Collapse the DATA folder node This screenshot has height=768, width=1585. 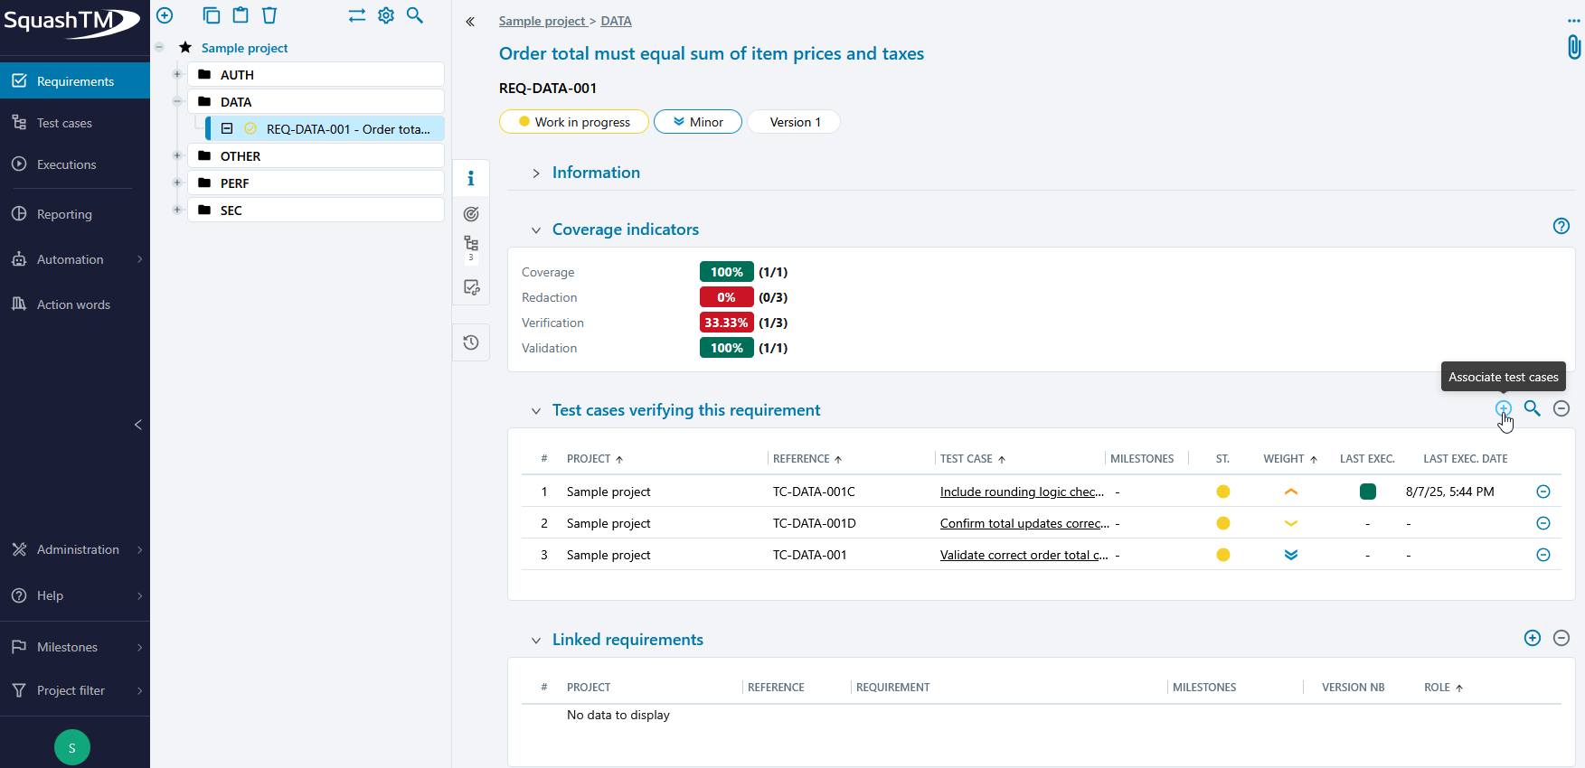point(177,101)
